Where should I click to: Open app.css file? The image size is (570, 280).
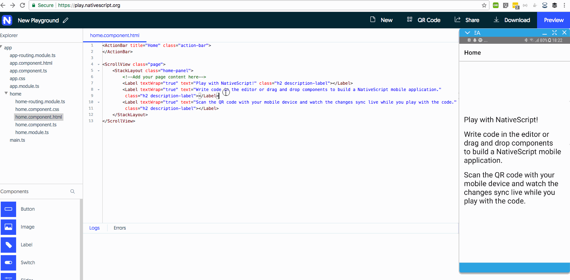click(18, 78)
